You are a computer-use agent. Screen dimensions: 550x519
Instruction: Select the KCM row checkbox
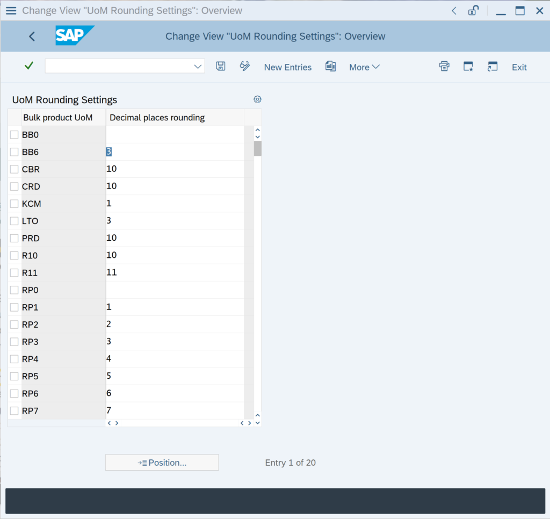(x=14, y=204)
